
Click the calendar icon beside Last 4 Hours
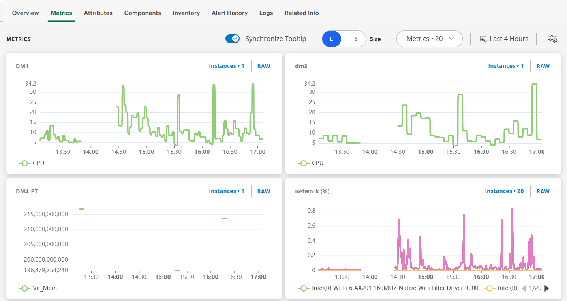[483, 39]
